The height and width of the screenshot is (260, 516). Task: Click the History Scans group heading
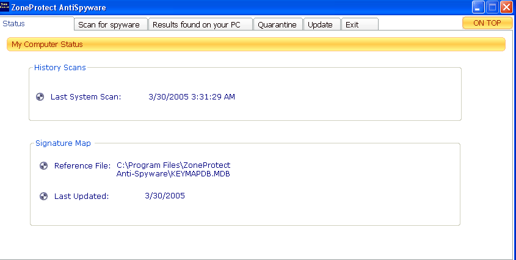(60, 68)
